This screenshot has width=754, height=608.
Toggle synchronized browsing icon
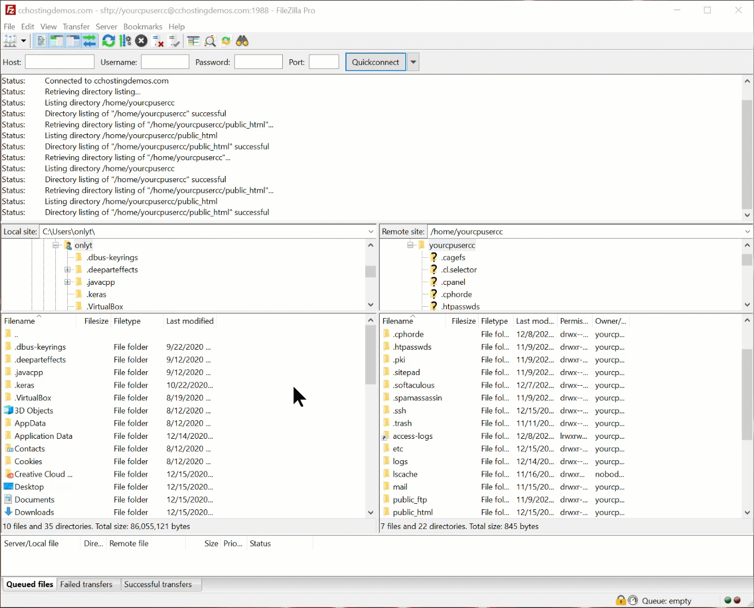226,41
